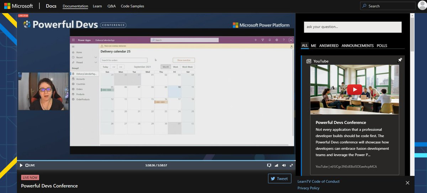
Task: Toggle captions in the video player
Action: 269,165
